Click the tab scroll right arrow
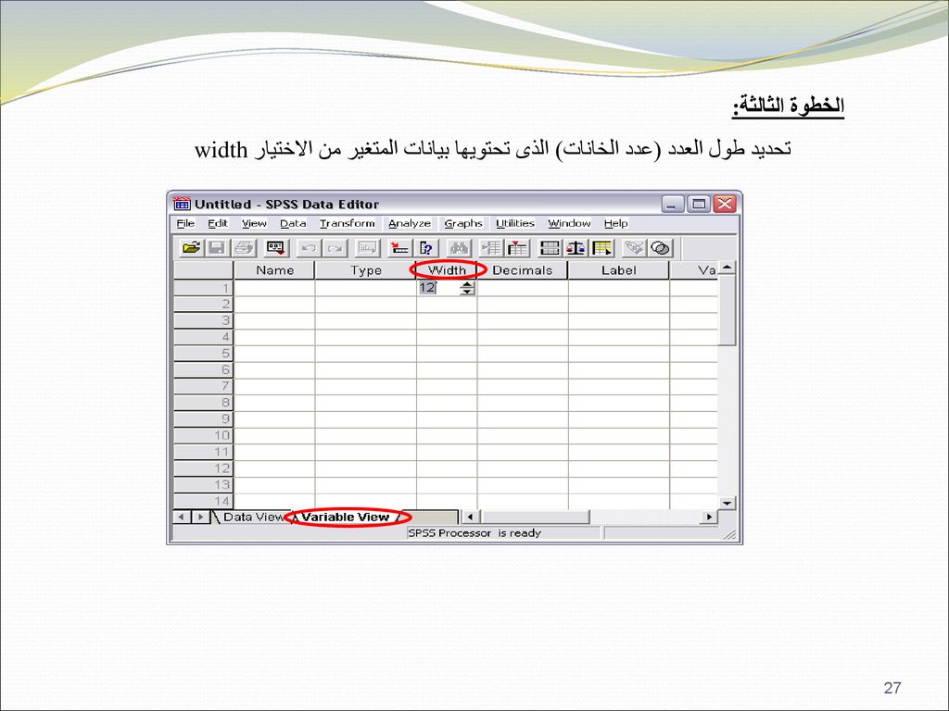949x711 pixels. 200,517
